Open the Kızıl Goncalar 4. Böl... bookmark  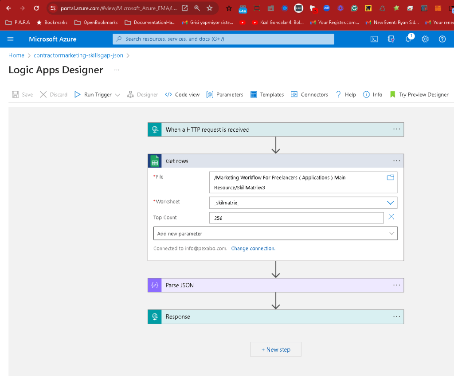[x=278, y=22]
